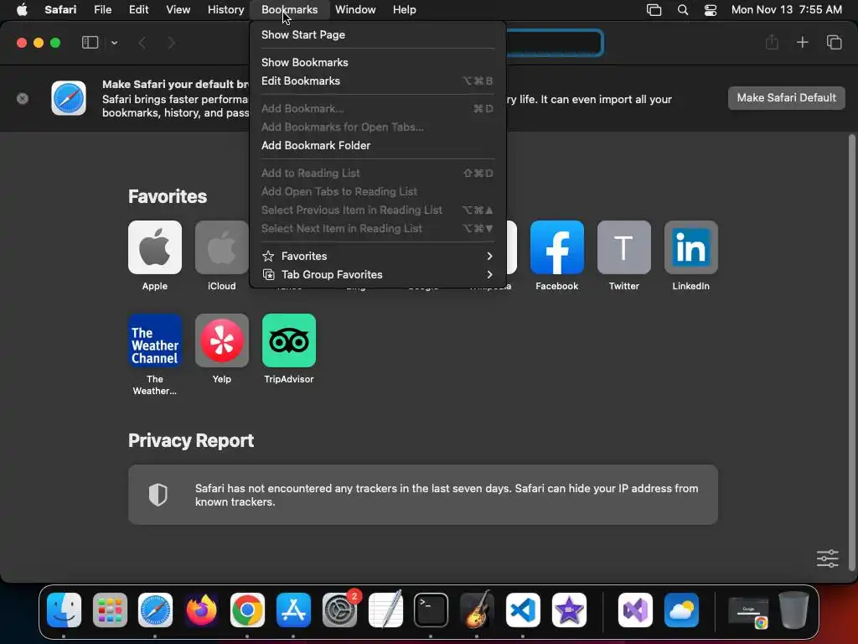The height and width of the screenshot is (644, 858).
Task: Click the Favorites section heading
Action: point(168,196)
